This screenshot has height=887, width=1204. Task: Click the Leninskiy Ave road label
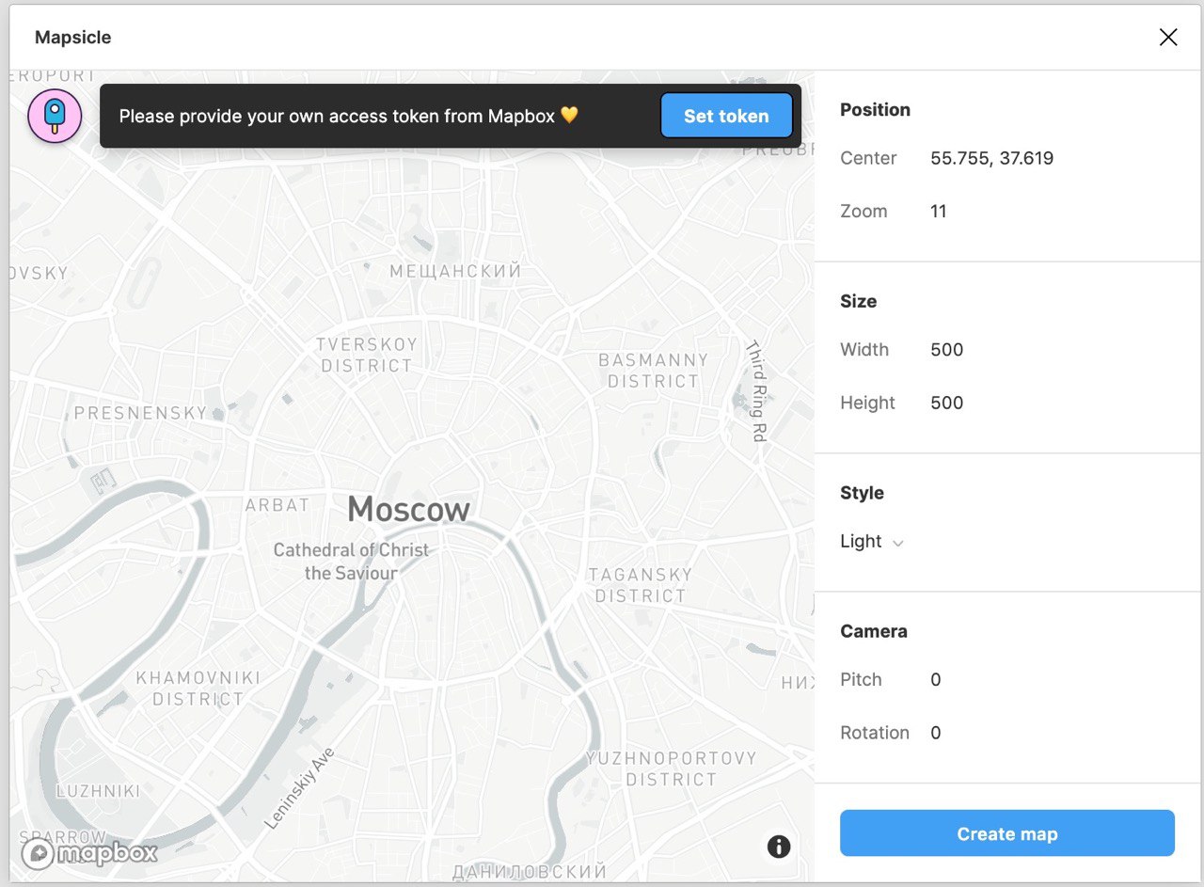(x=300, y=788)
